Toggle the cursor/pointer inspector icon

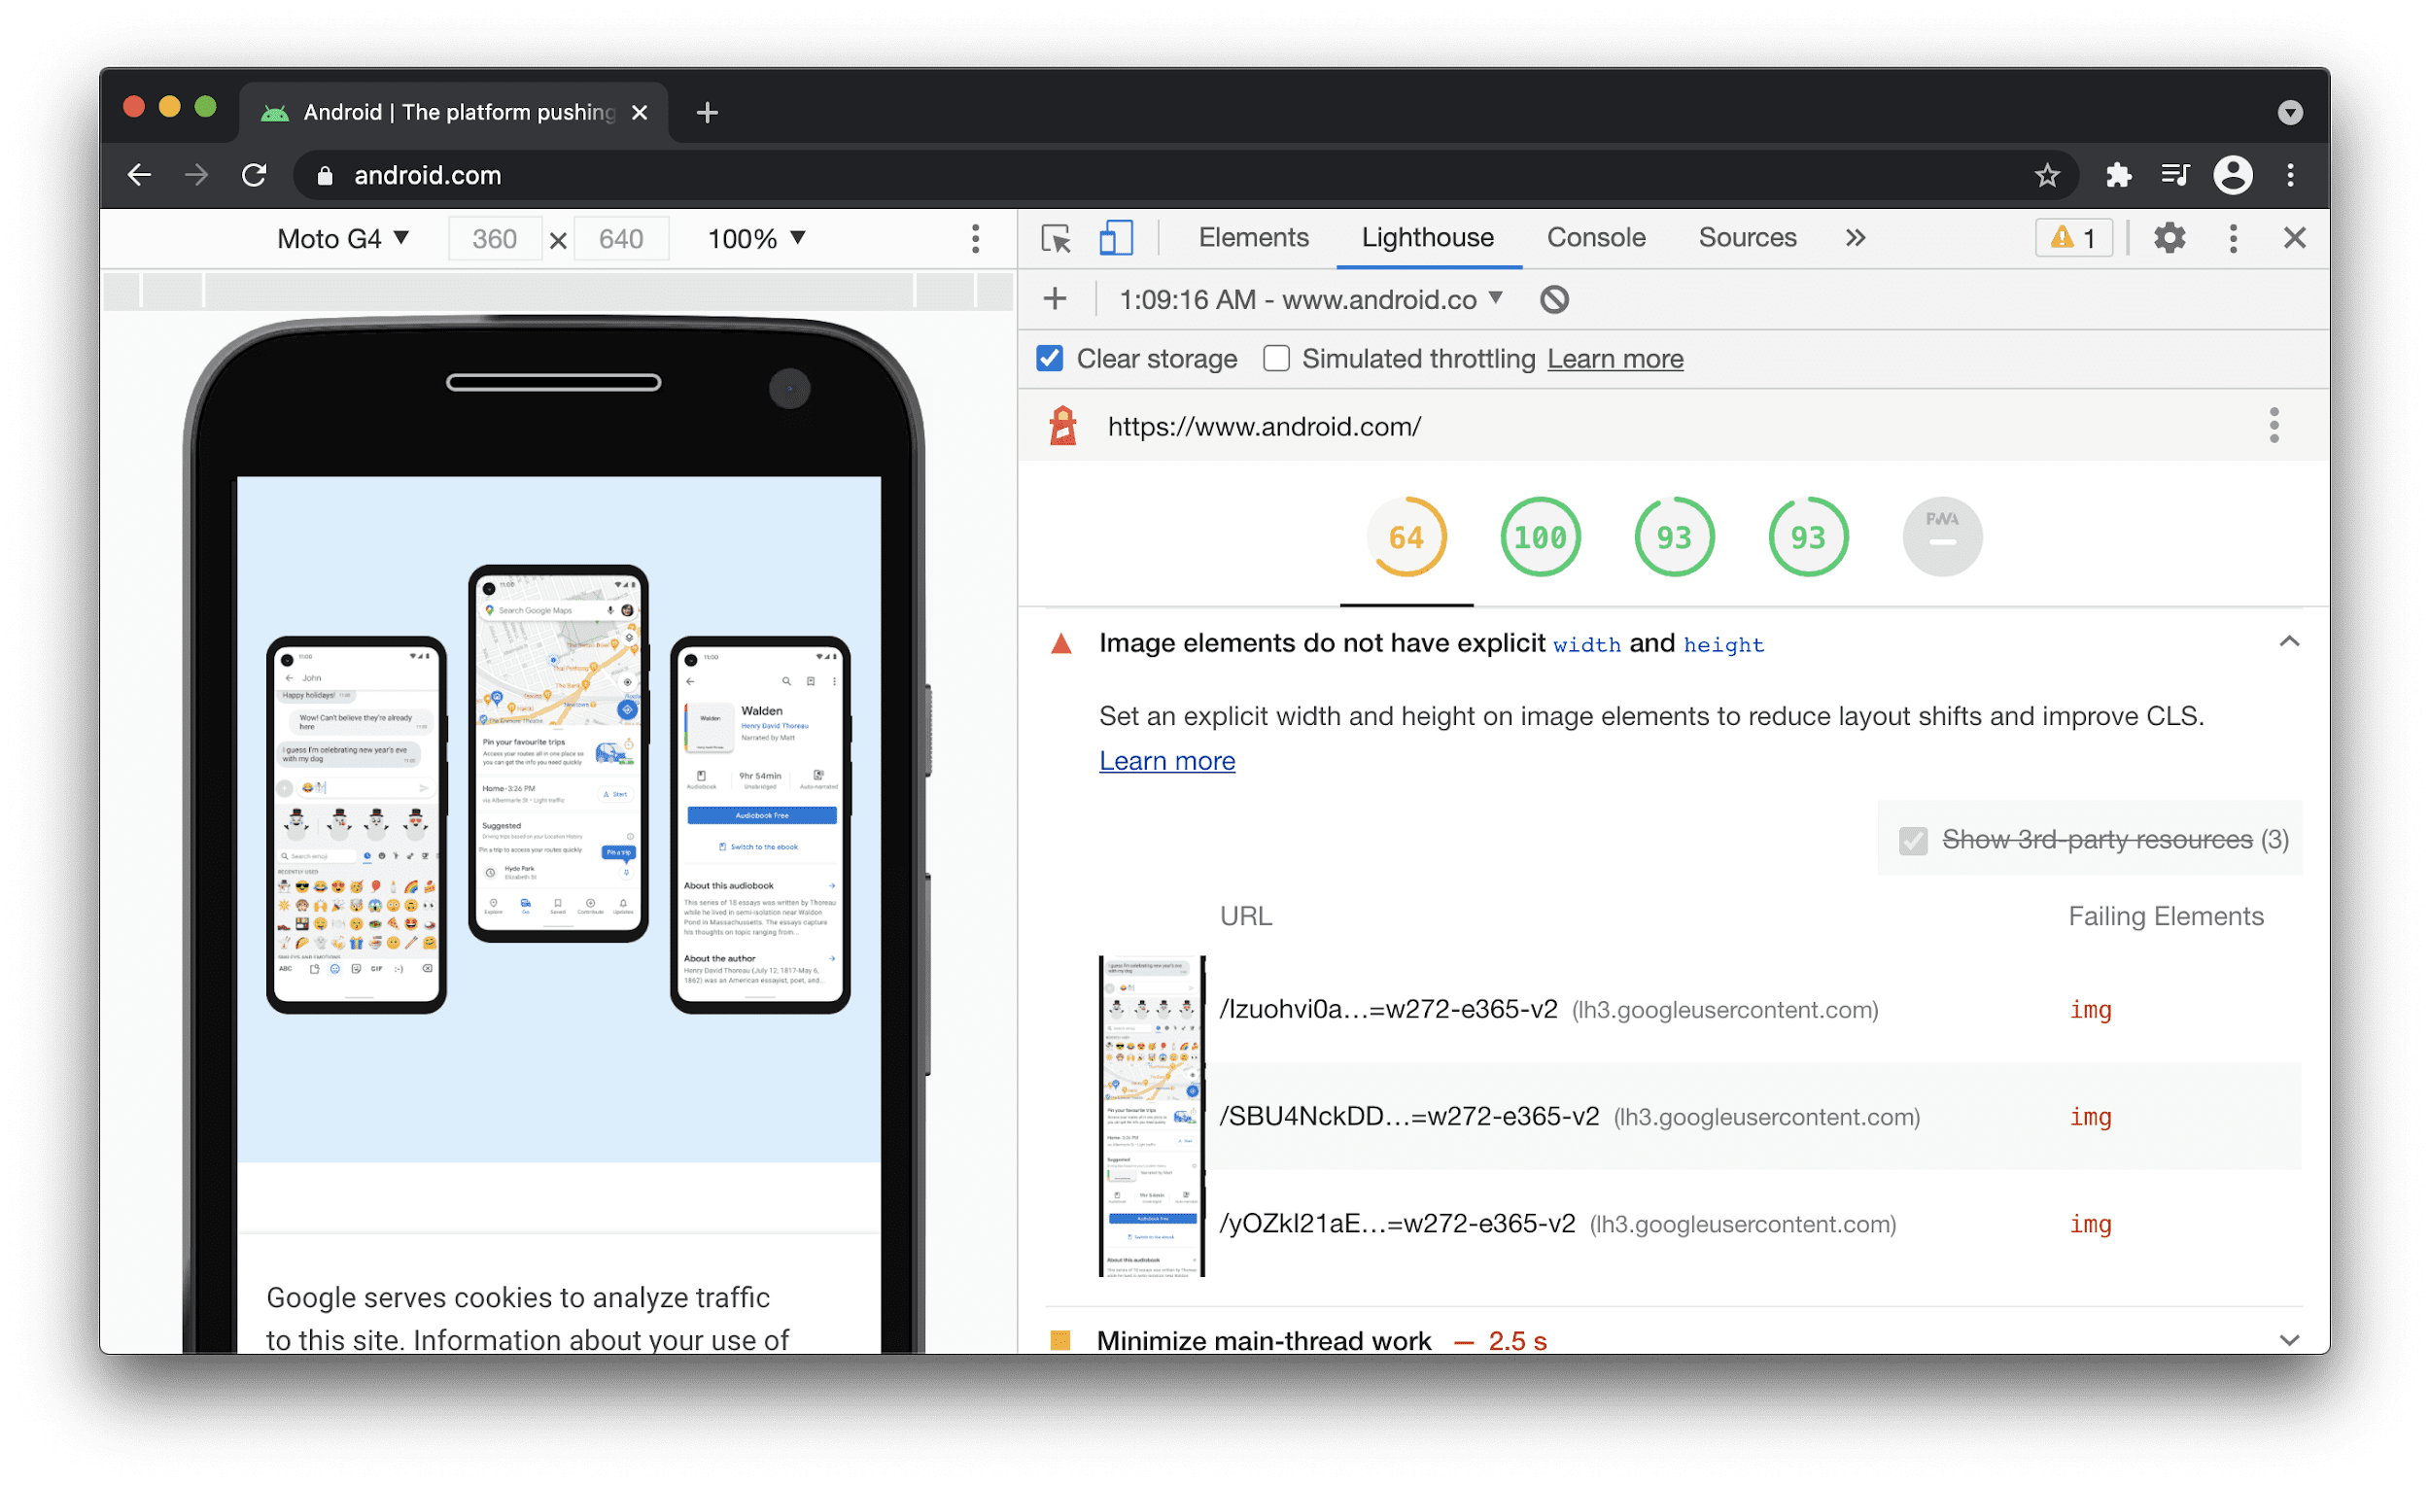(1056, 239)
